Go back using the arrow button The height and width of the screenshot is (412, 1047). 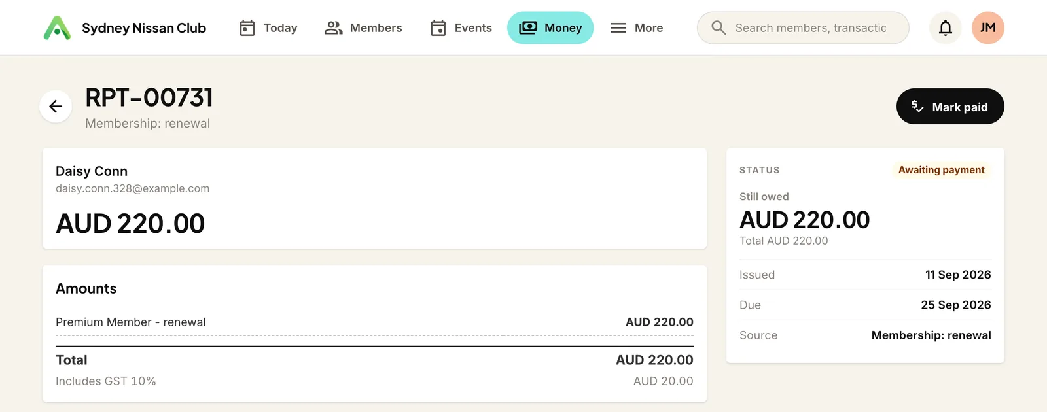click(x=56, y=107)
